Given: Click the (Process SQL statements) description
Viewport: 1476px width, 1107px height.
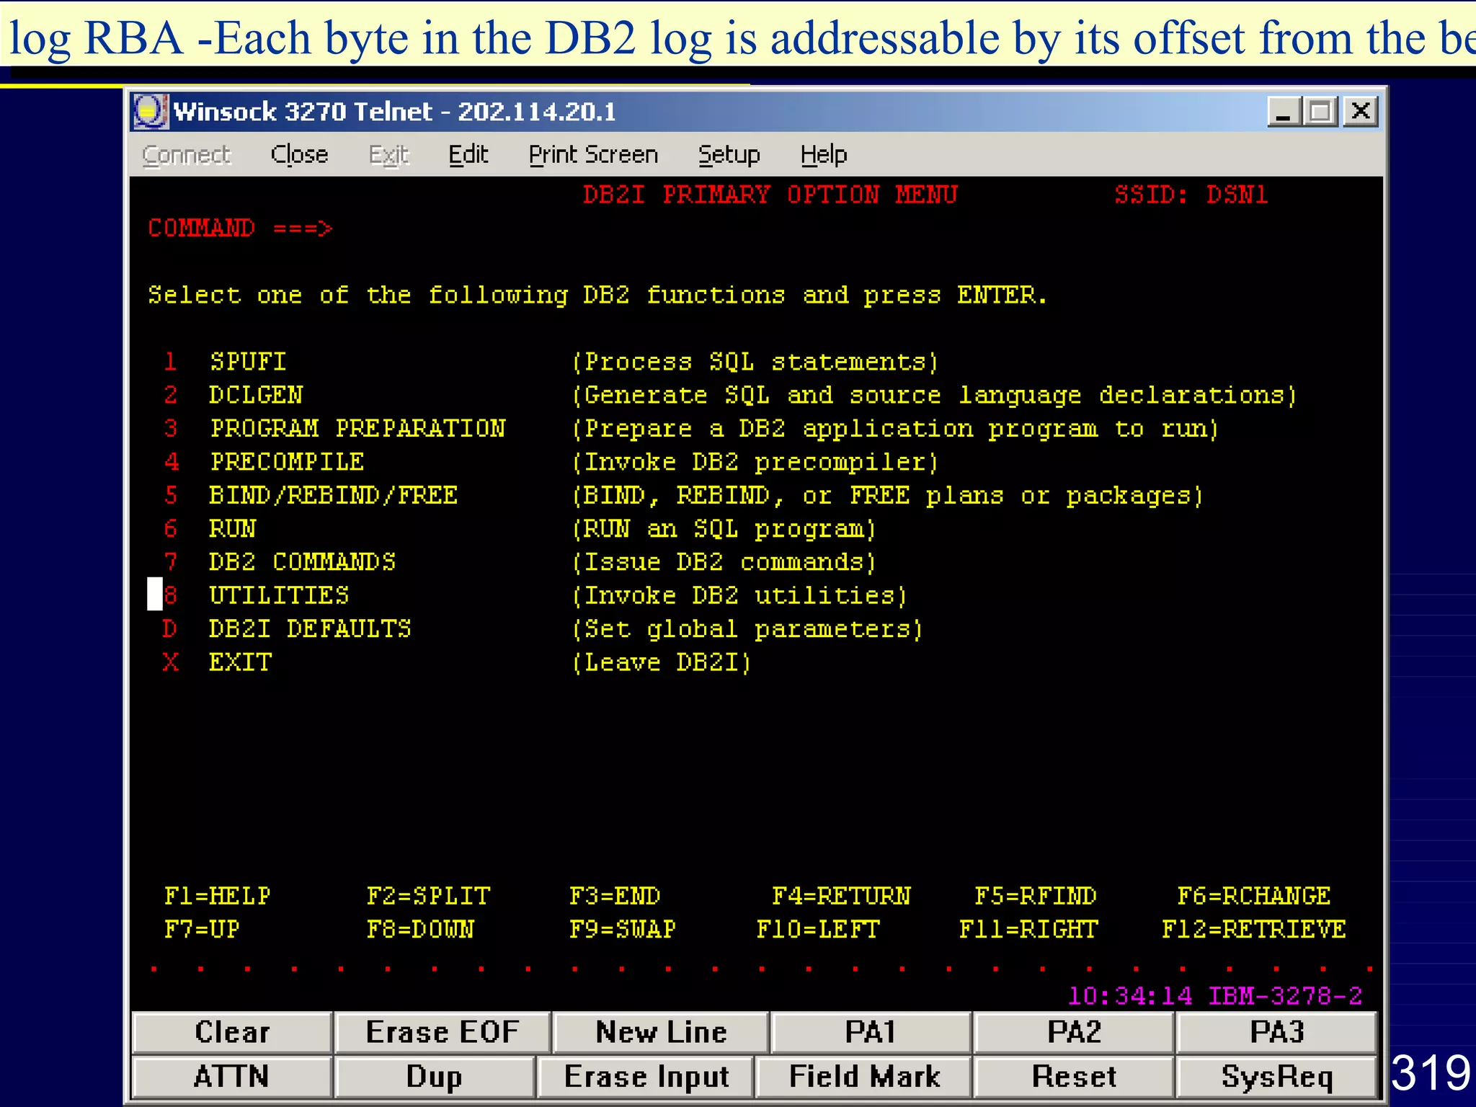Looking at the screenshot, I should (x=755, y=361).
